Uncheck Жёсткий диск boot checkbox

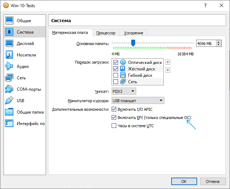pos(116,69)
